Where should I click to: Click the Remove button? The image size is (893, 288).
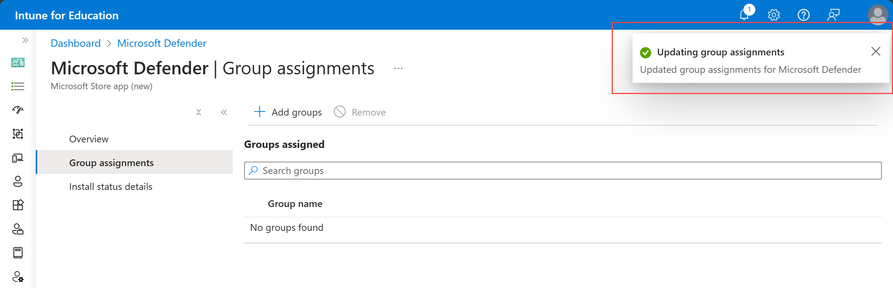tap(360, 112)
